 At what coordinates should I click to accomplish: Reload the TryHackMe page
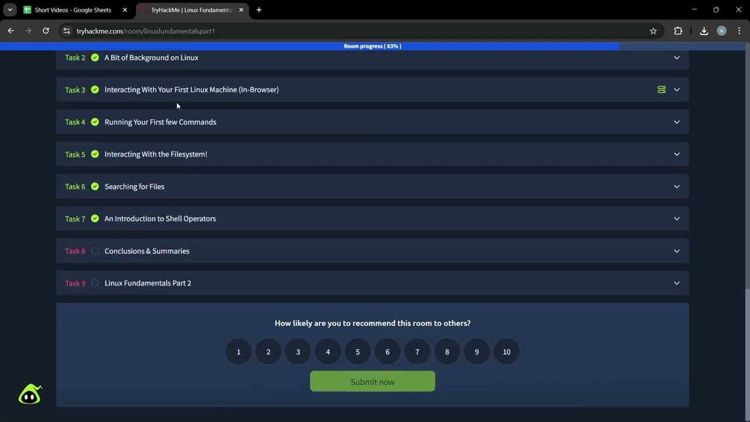coord(46,31)
